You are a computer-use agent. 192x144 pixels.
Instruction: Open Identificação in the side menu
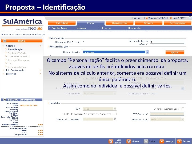coord(15,49)
